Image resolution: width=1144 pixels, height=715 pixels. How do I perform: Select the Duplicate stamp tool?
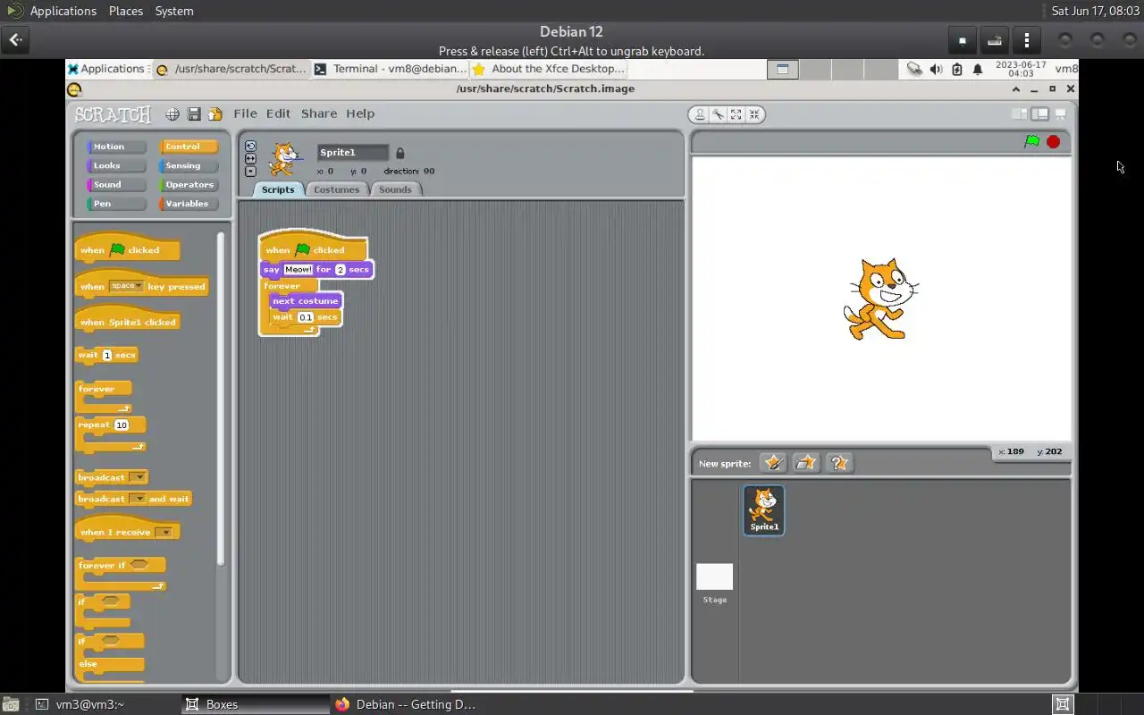[x=700, y=114]
